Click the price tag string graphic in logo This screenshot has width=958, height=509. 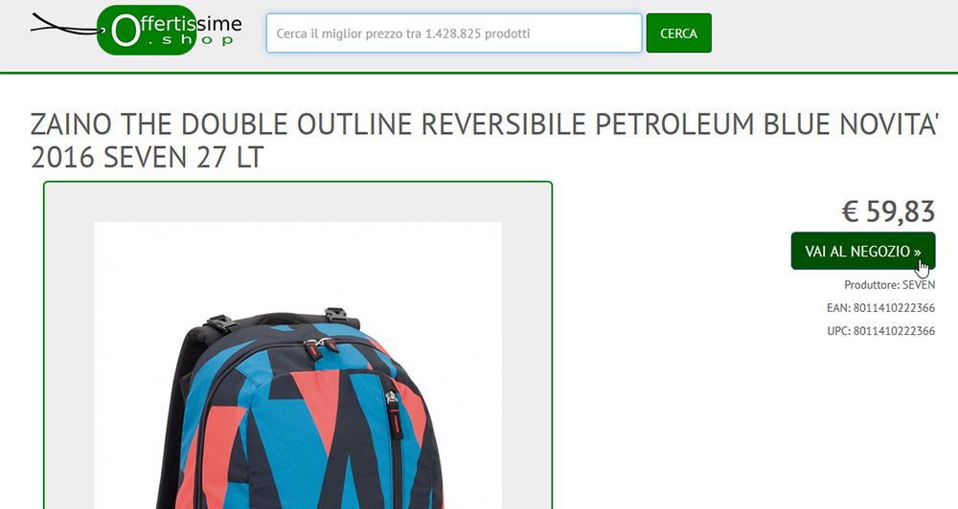click(64, 26)
